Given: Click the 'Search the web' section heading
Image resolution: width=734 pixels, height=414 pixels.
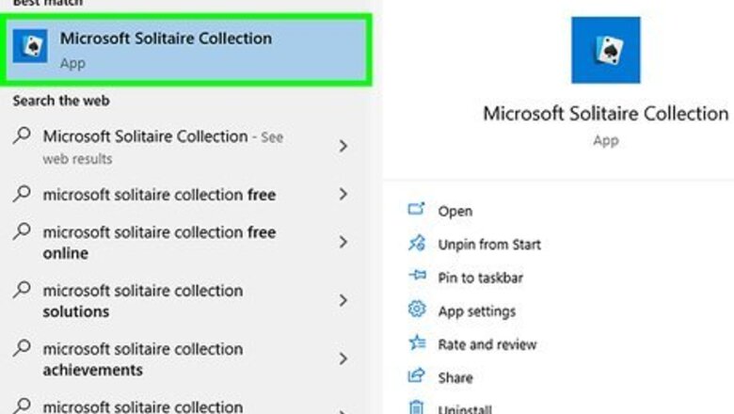Looking at the screenshot, I should coord(61,101).
